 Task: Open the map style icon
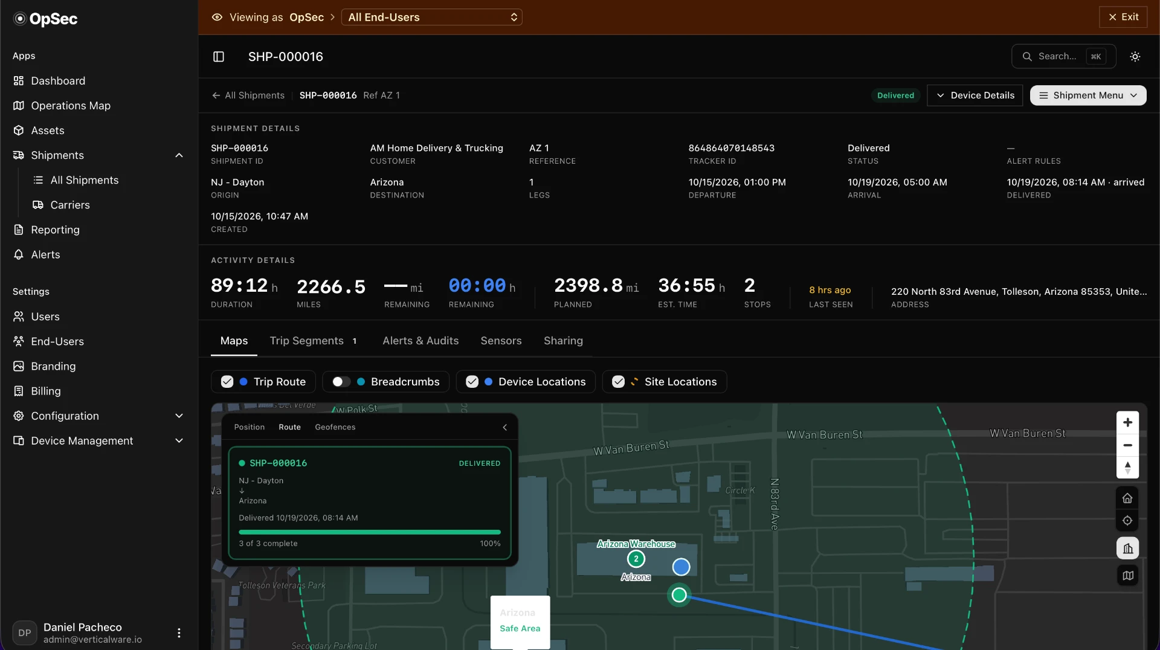tap(1127, 576)
